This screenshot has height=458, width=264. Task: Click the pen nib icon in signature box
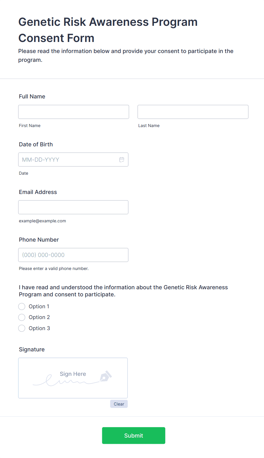pos(106,376)
